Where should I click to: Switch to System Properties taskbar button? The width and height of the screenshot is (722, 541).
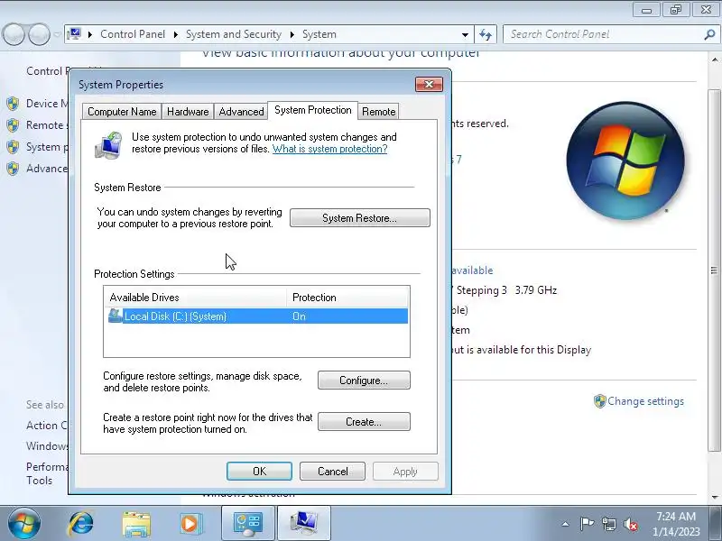click(304, 524)
